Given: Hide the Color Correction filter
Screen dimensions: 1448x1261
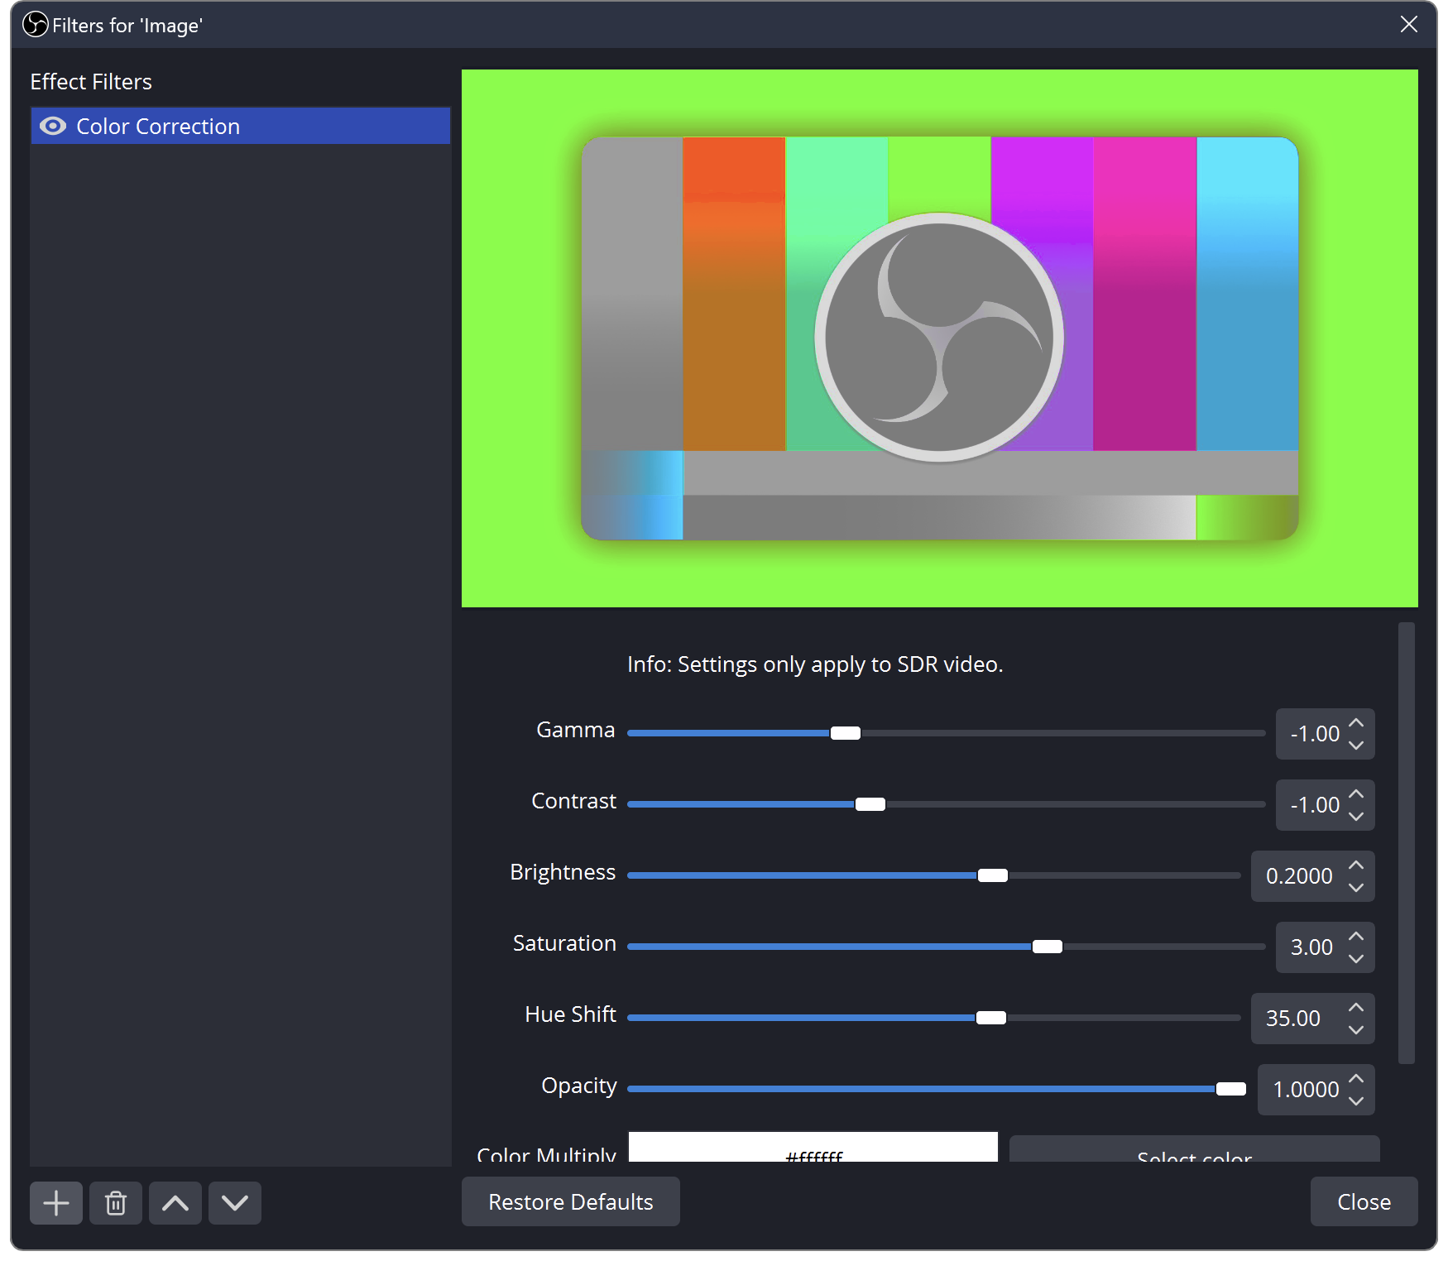Looking at the screenshot, I should 52,126.
